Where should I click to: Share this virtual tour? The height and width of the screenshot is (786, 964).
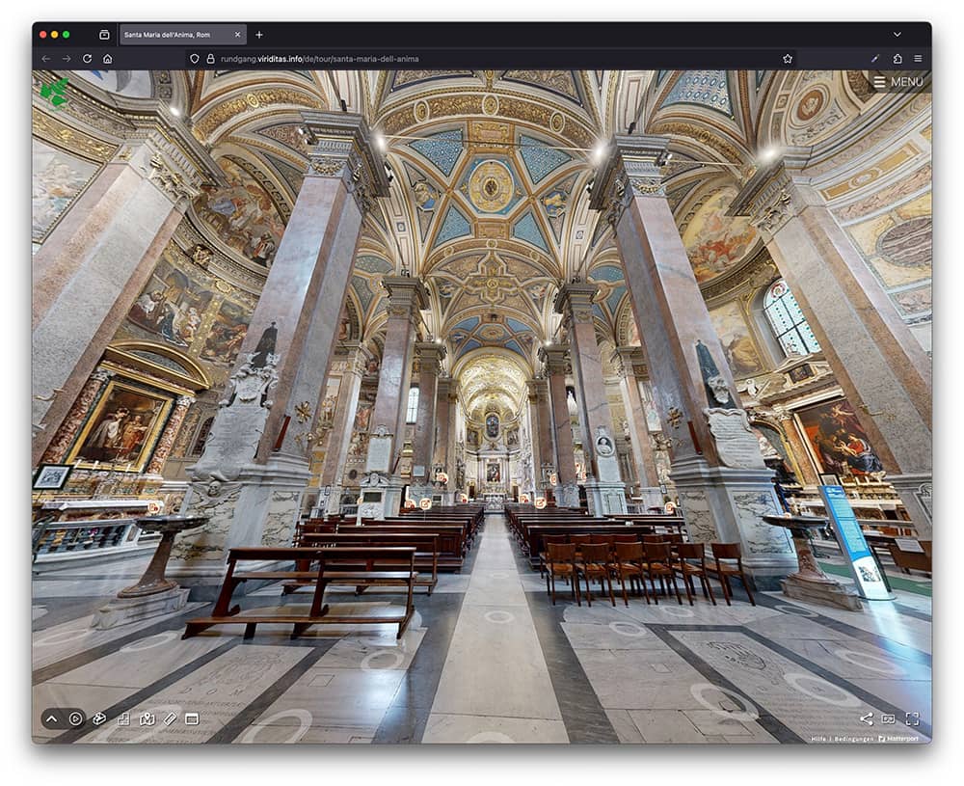(x=867, y=718)
